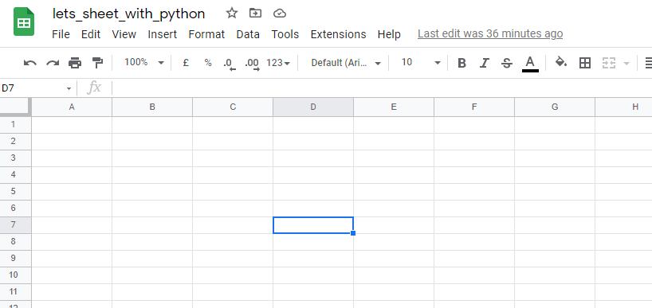Open the File menu

pyautogui.click(x=61, y=34)
